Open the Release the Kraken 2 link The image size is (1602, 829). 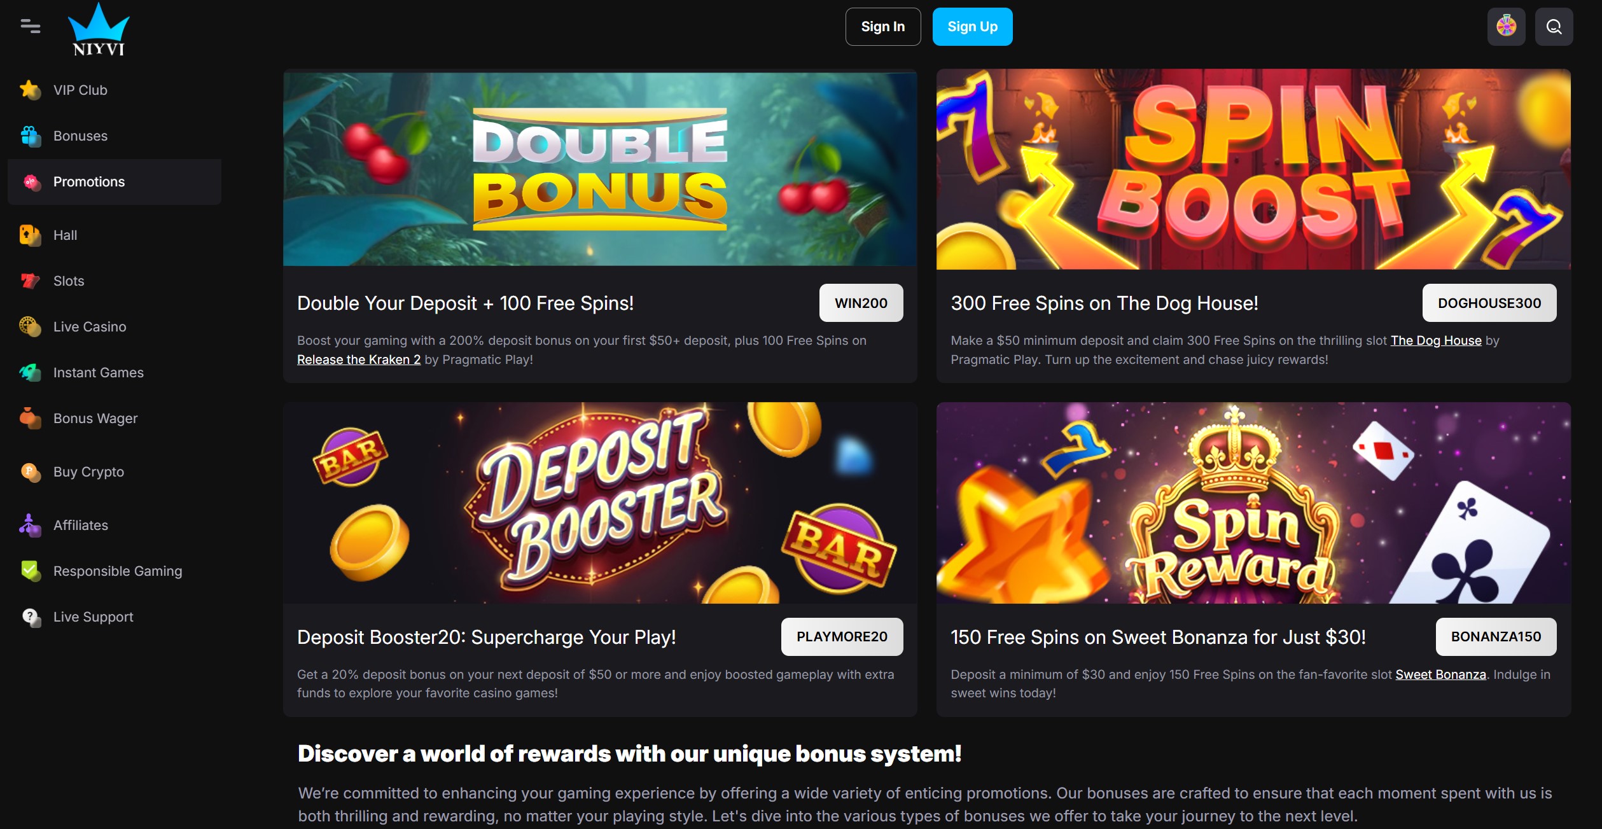[x=359, y=359]
